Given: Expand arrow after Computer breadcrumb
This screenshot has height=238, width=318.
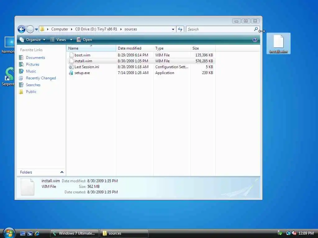Looking at the screenshot, I should click(72, 29).
